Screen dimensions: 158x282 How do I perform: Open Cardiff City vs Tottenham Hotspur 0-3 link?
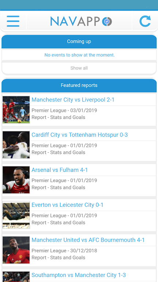click(79, 135)
